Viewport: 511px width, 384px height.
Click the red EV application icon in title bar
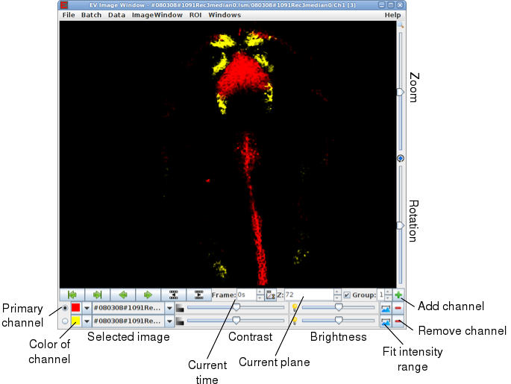point(64,5)
